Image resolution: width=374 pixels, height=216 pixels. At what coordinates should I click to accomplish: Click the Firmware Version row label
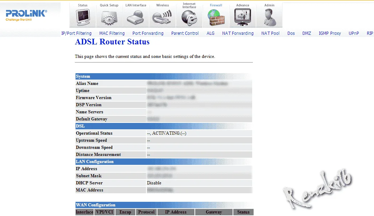pos(93,98)
